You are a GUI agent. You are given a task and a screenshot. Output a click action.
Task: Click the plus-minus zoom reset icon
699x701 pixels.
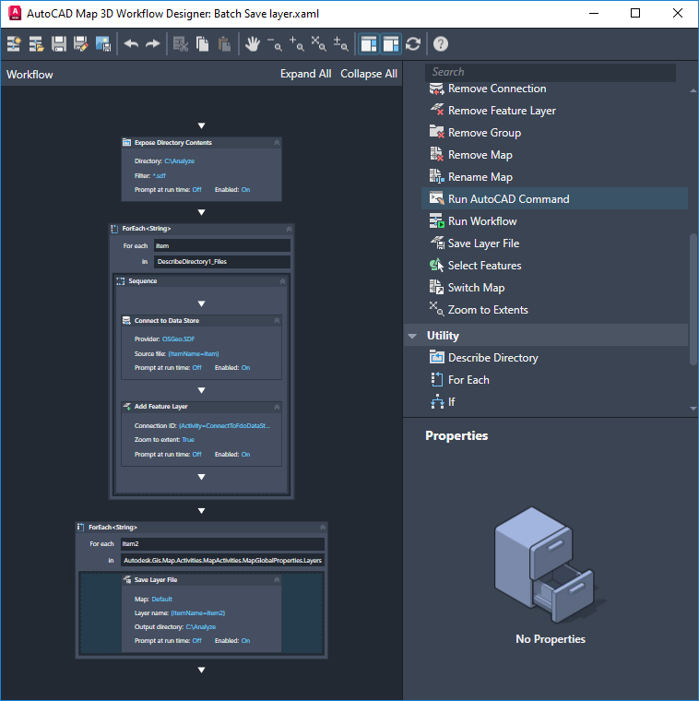(x=340, y=44)
